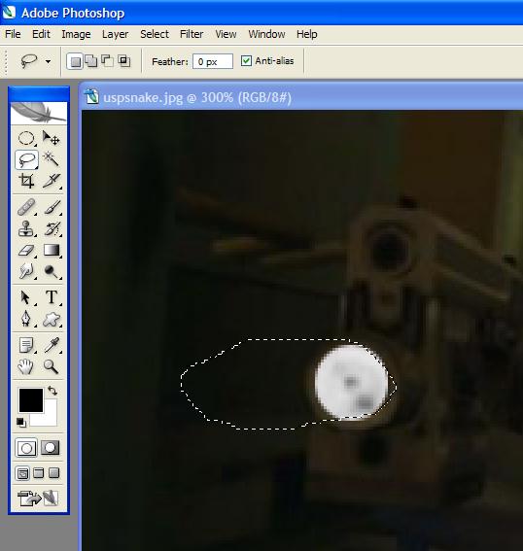The image size is (523, 551).
Task: Open the Lasso tool preset dropdown arrow
Action: 48,61
